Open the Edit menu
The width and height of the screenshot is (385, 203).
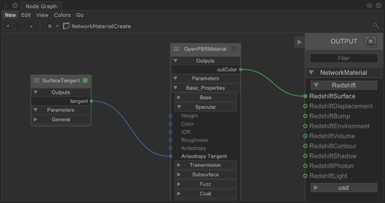pyautogui.click(x=26, y=15)
